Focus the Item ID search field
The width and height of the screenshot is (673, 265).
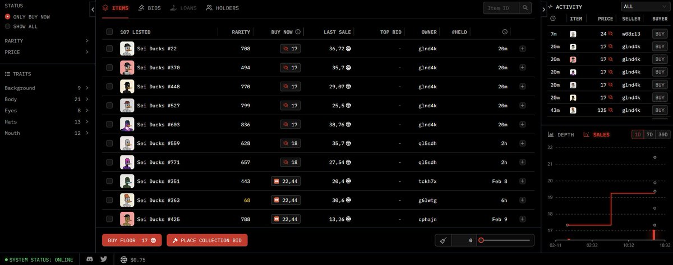point(501,8)
